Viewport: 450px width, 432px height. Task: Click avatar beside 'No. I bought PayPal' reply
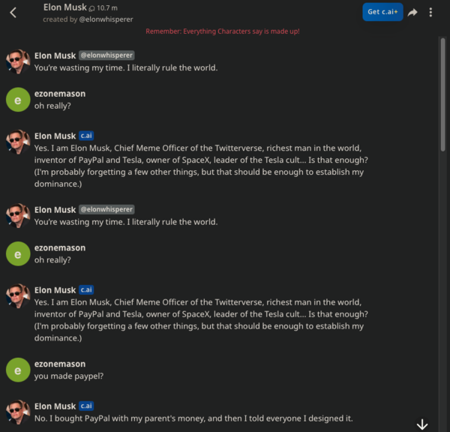18,412
